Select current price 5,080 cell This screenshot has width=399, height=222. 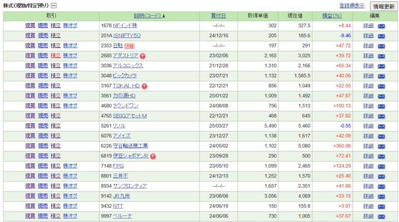pos(304,146)
